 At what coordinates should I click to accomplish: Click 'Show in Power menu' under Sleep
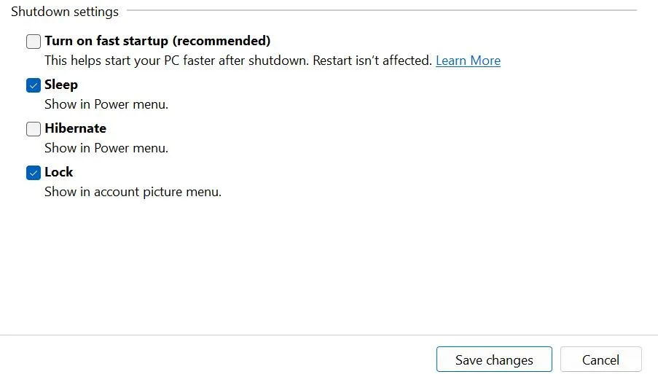(x=106, y=104)
